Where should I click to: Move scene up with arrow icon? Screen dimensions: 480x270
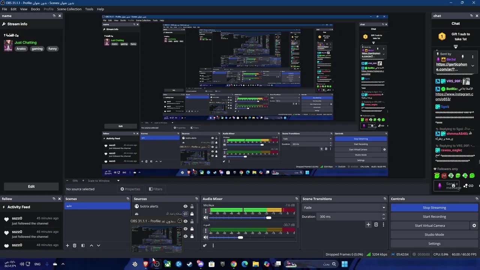tap(91, 246)
